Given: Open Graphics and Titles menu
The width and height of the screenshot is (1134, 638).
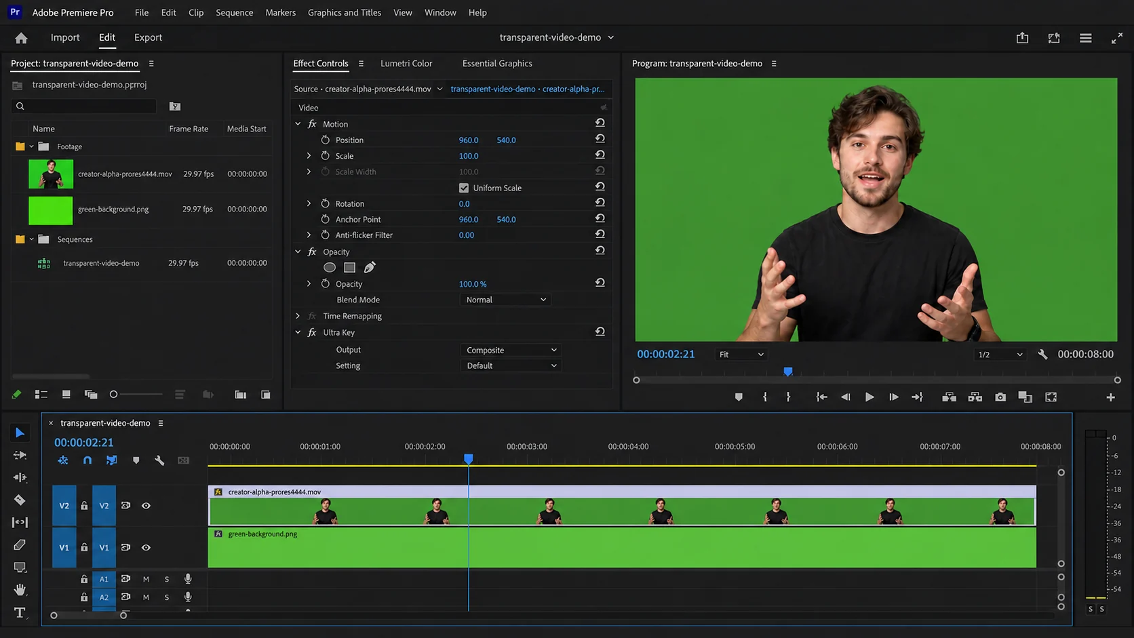Looking at the screenshot, I should (x=345, y=12).
